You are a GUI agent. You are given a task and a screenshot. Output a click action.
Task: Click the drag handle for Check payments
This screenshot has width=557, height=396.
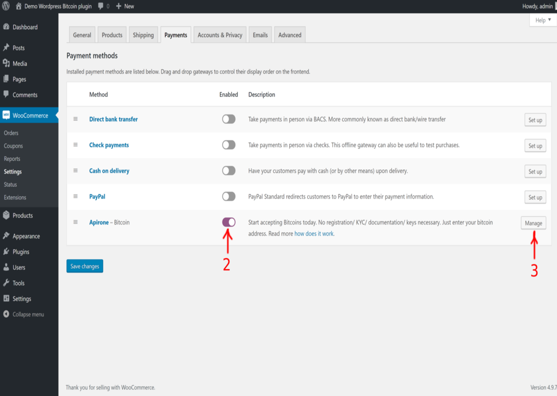click(75, 145)
